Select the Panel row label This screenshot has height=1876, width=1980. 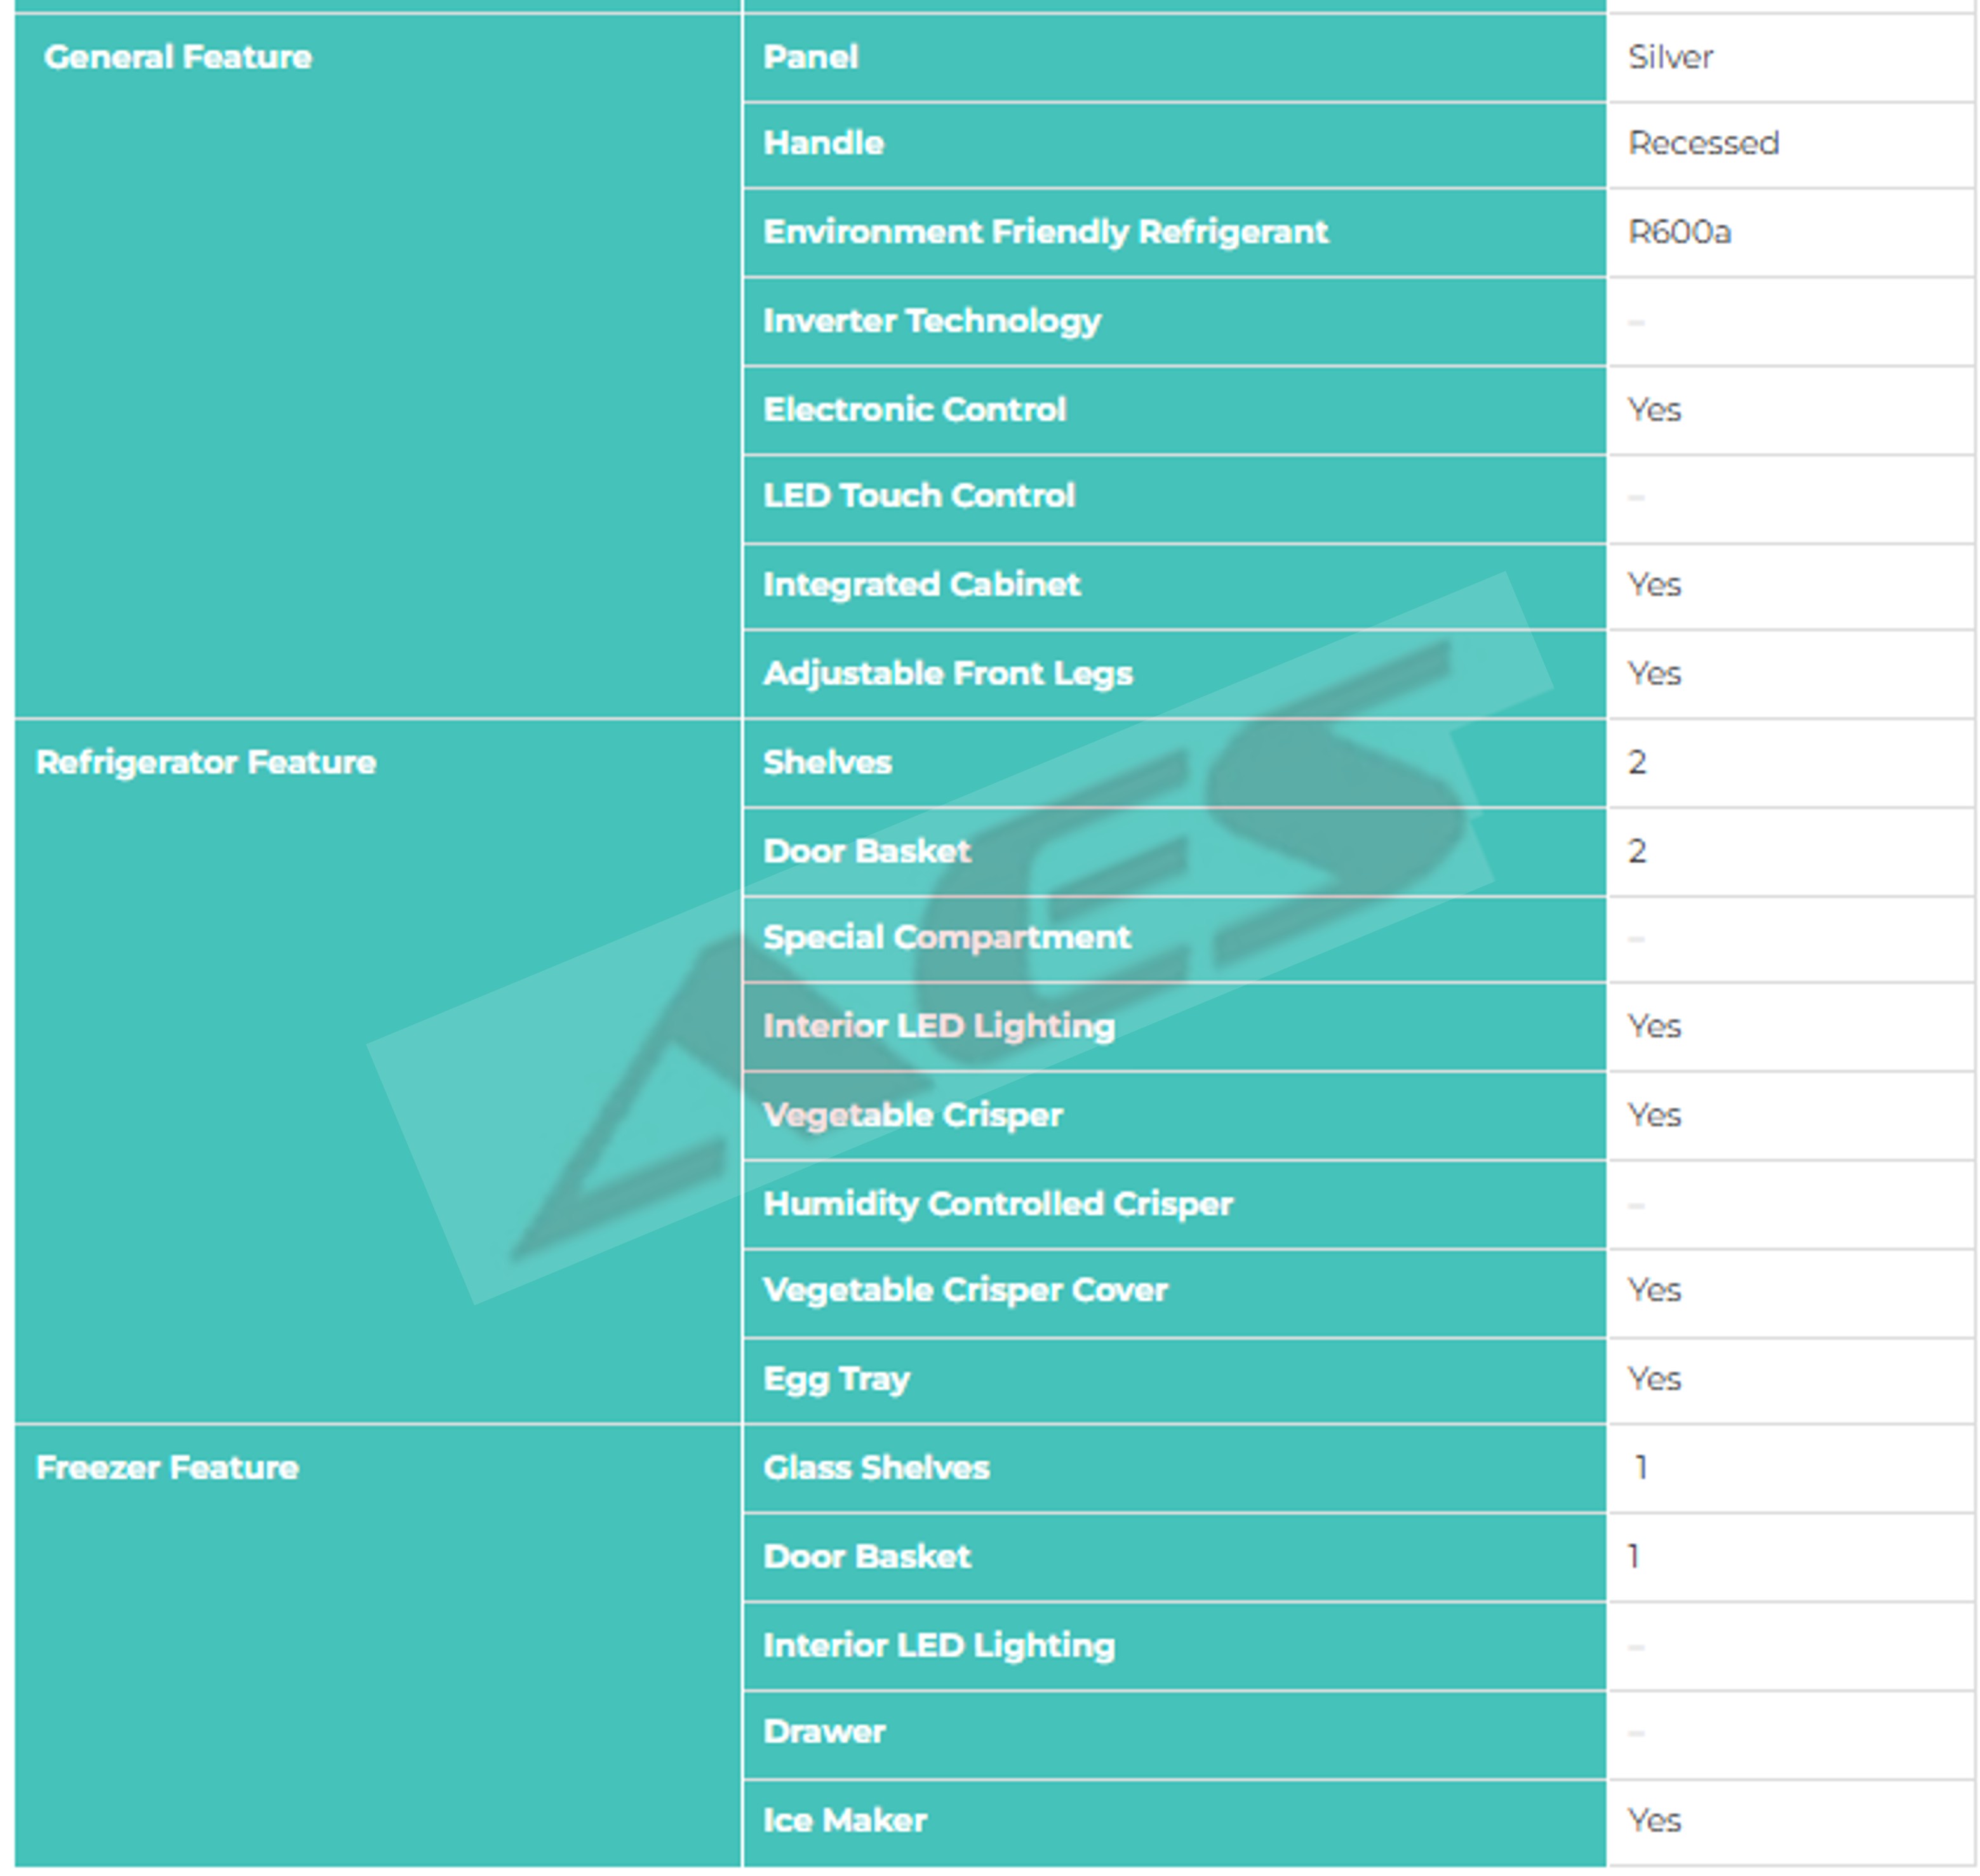(x=810, y=57)
